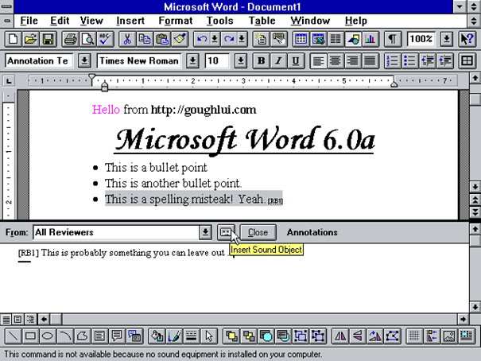This screenshot has height=361, width=481.
Task: Run the Spelling check icon
Action: coord(105,39)
